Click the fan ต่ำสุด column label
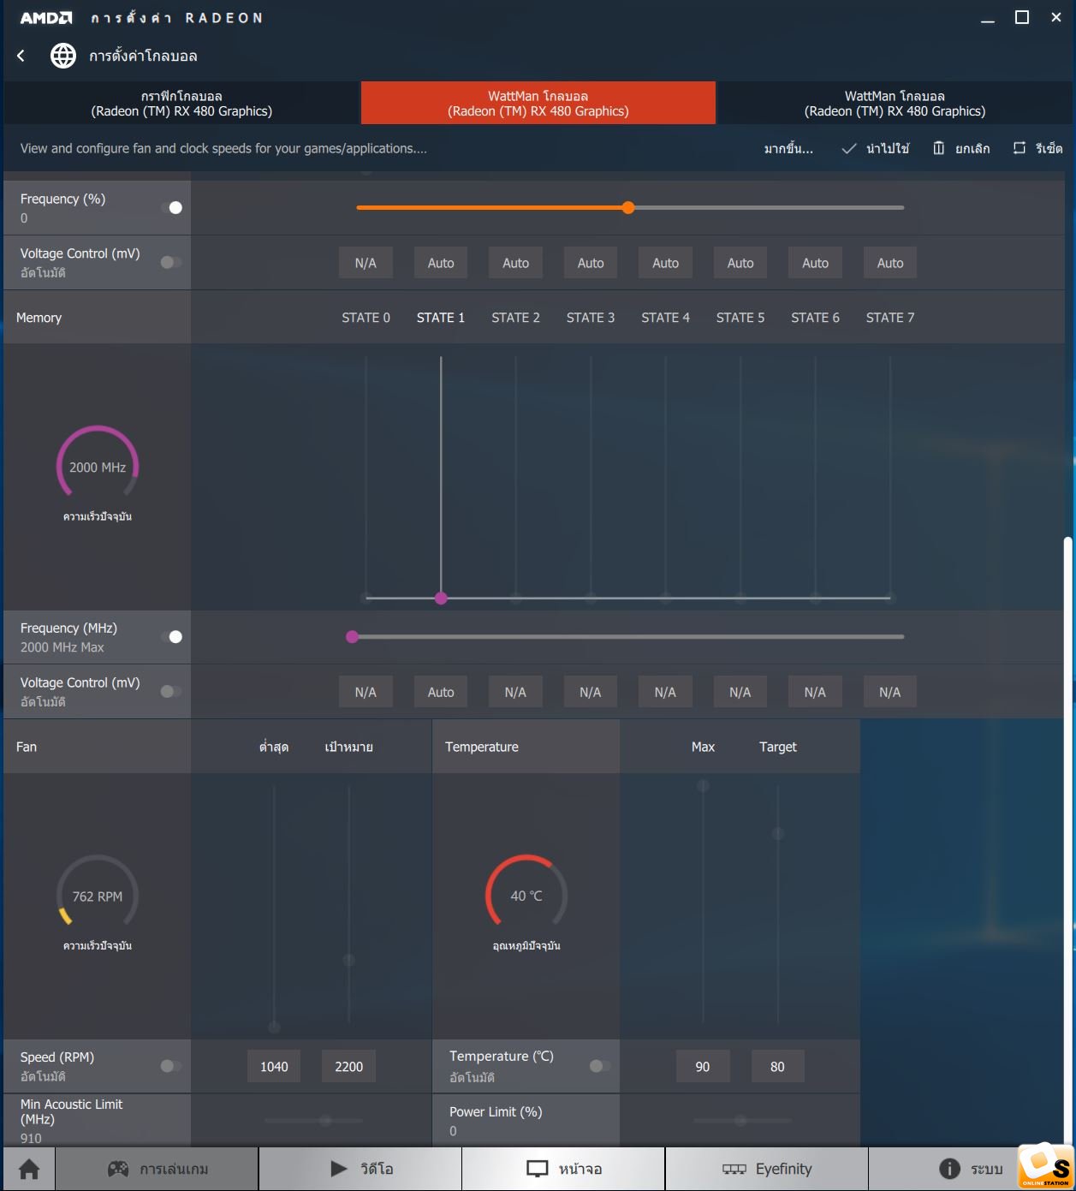The image size is (1076, 1191). point(274,747)
